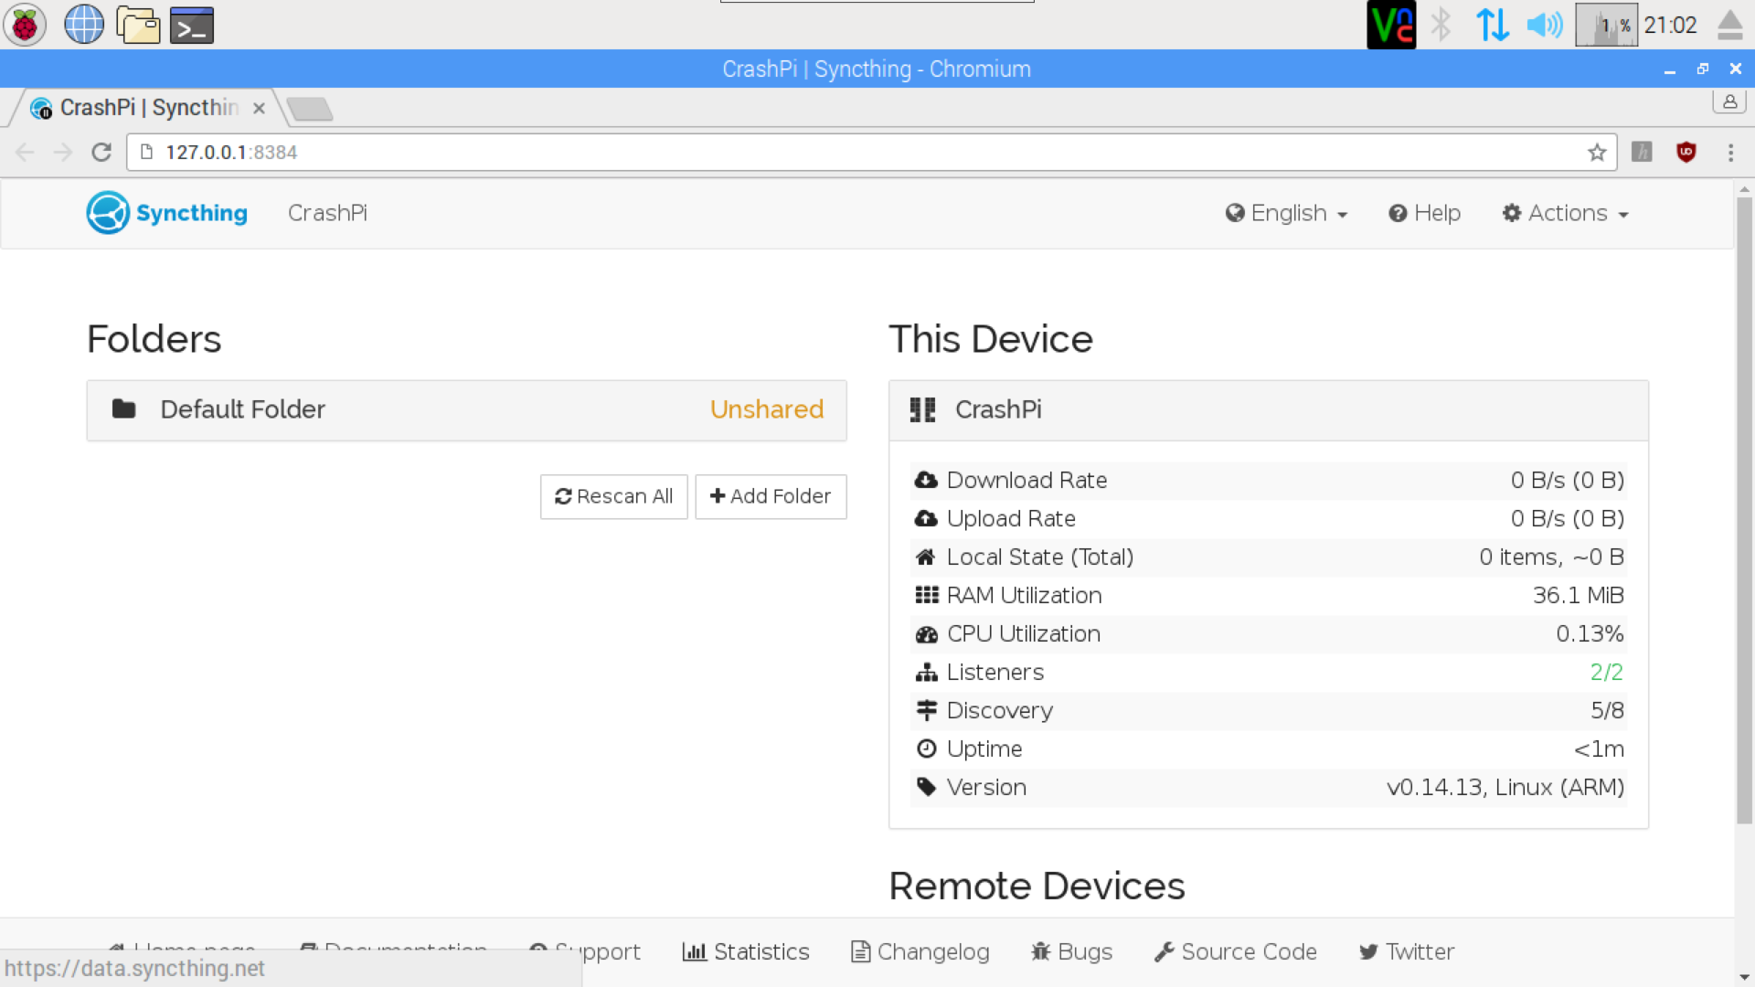Launch the terminal from the taskbar
This screenshot has width=1755, height=987.
192,25
